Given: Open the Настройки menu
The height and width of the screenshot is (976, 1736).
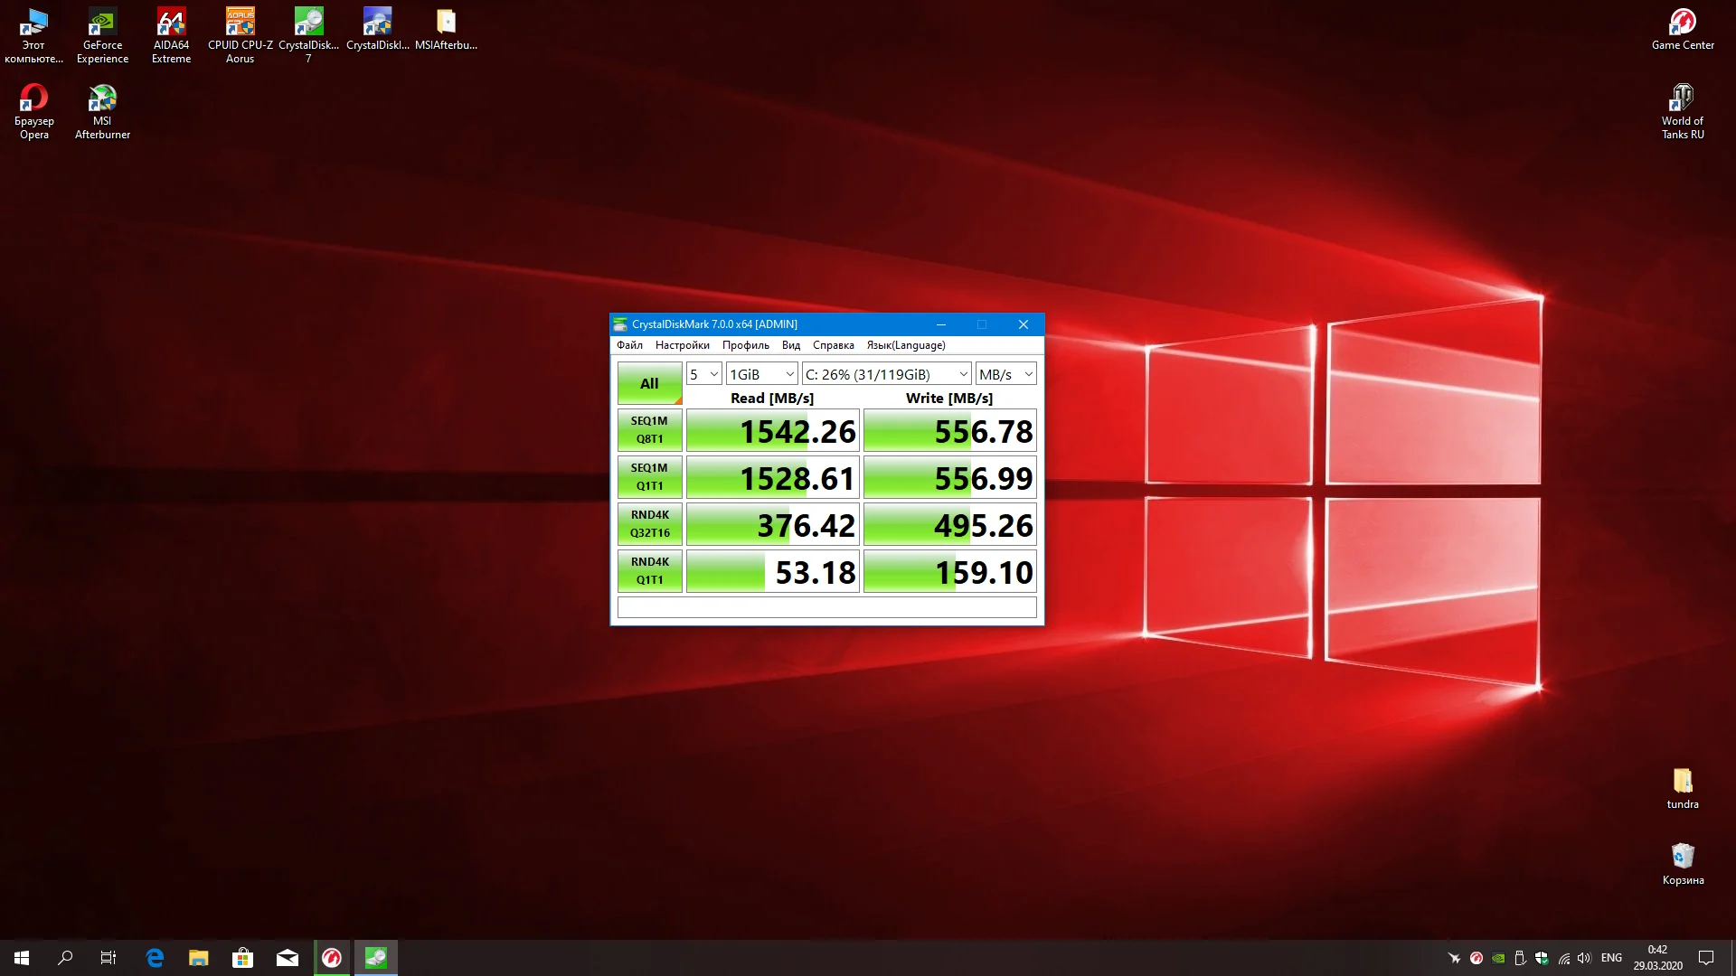Looking at the screenshot, I should [682, 345].
